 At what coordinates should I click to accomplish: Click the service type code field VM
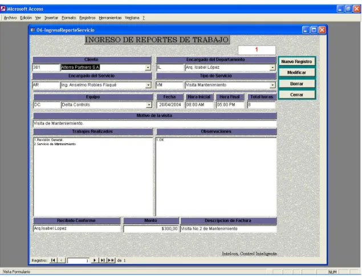pyautogui.click(x=170, y=85)
